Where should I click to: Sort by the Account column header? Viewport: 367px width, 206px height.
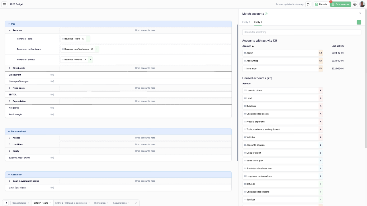coord(248,46)
